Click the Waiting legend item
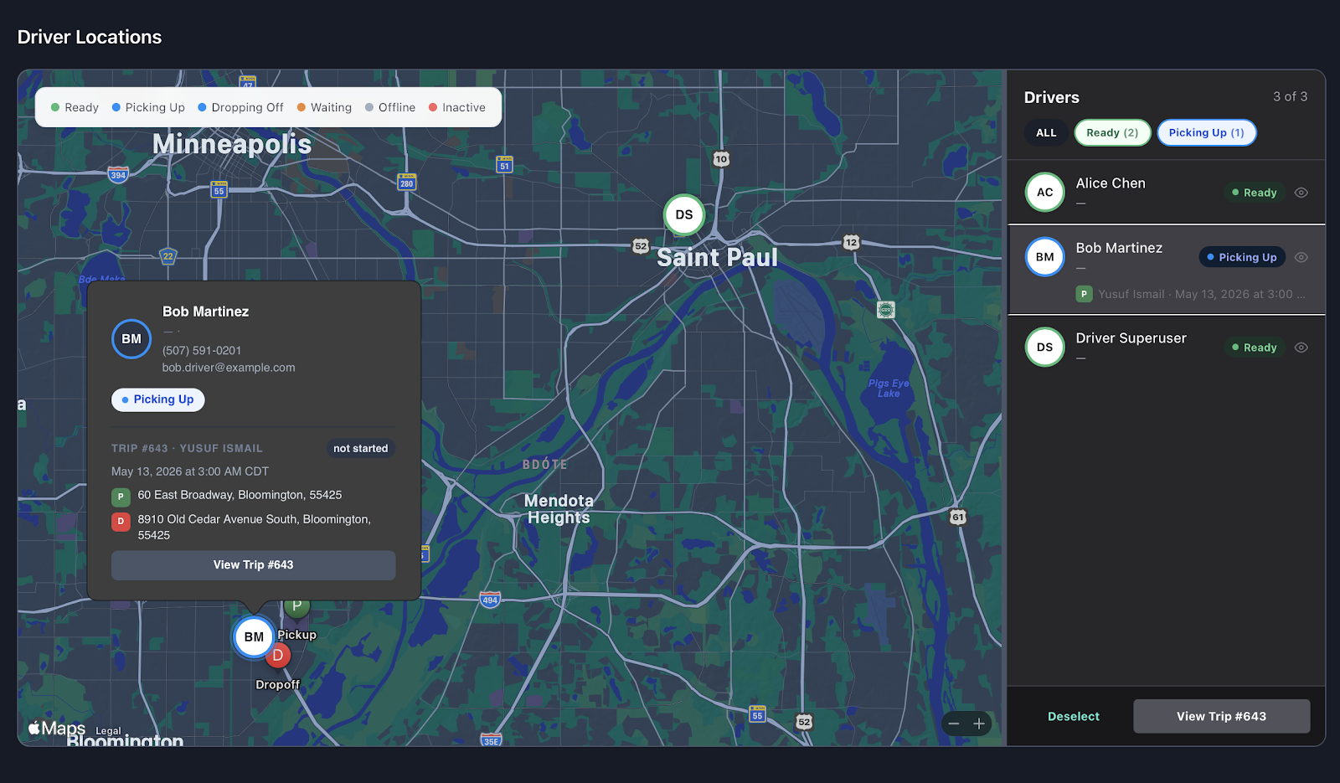 324,107
